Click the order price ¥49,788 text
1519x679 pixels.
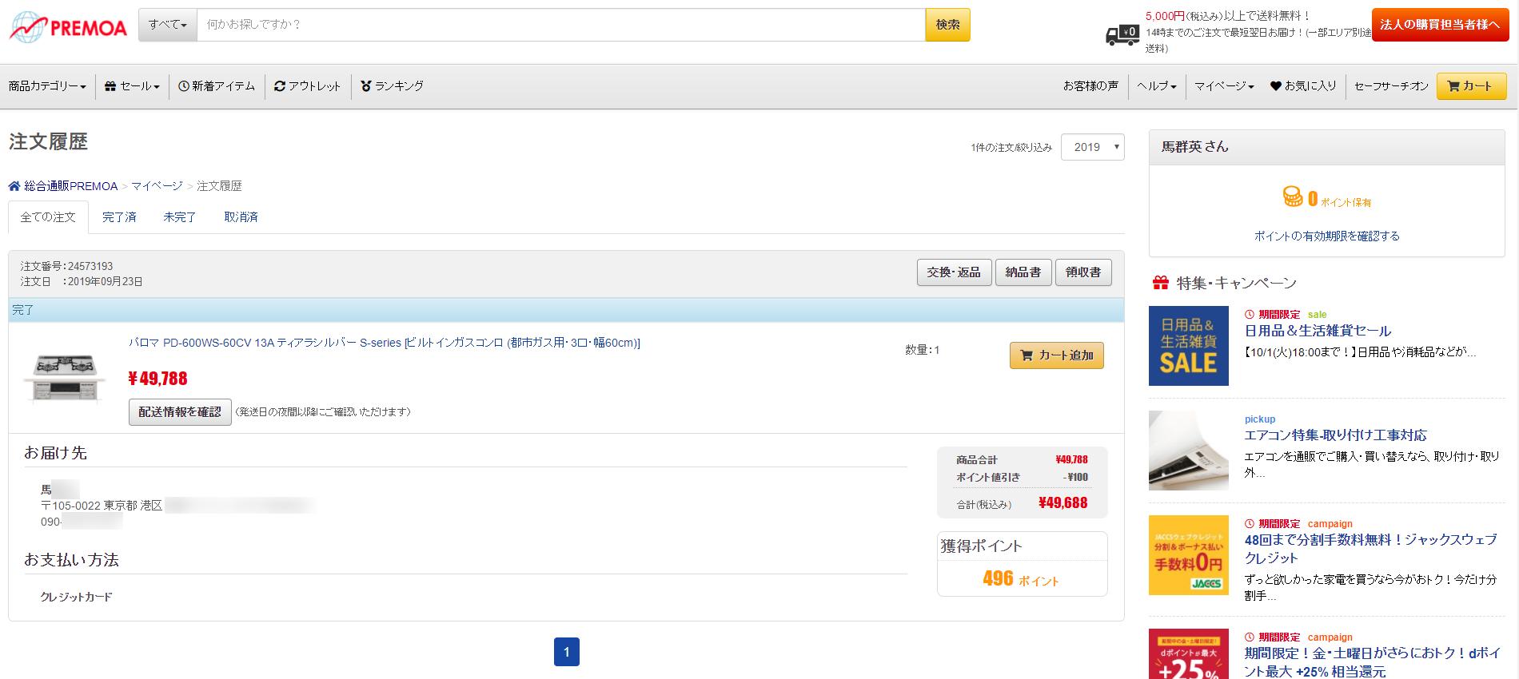click(x=158, y=379)
